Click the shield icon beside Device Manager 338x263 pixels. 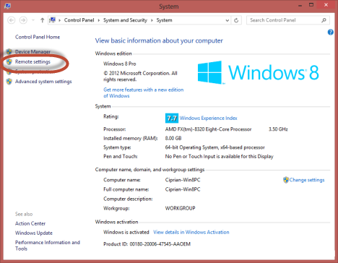click(x=9, y=52)
